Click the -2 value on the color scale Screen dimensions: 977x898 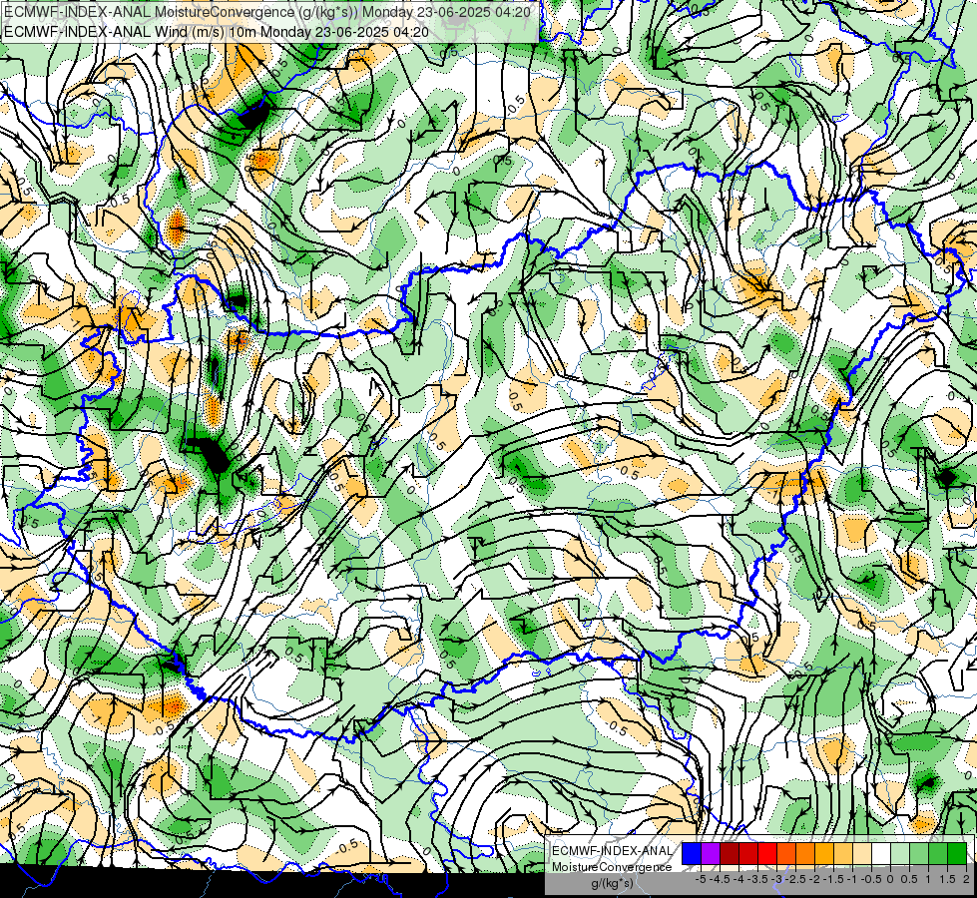(814, 879)
